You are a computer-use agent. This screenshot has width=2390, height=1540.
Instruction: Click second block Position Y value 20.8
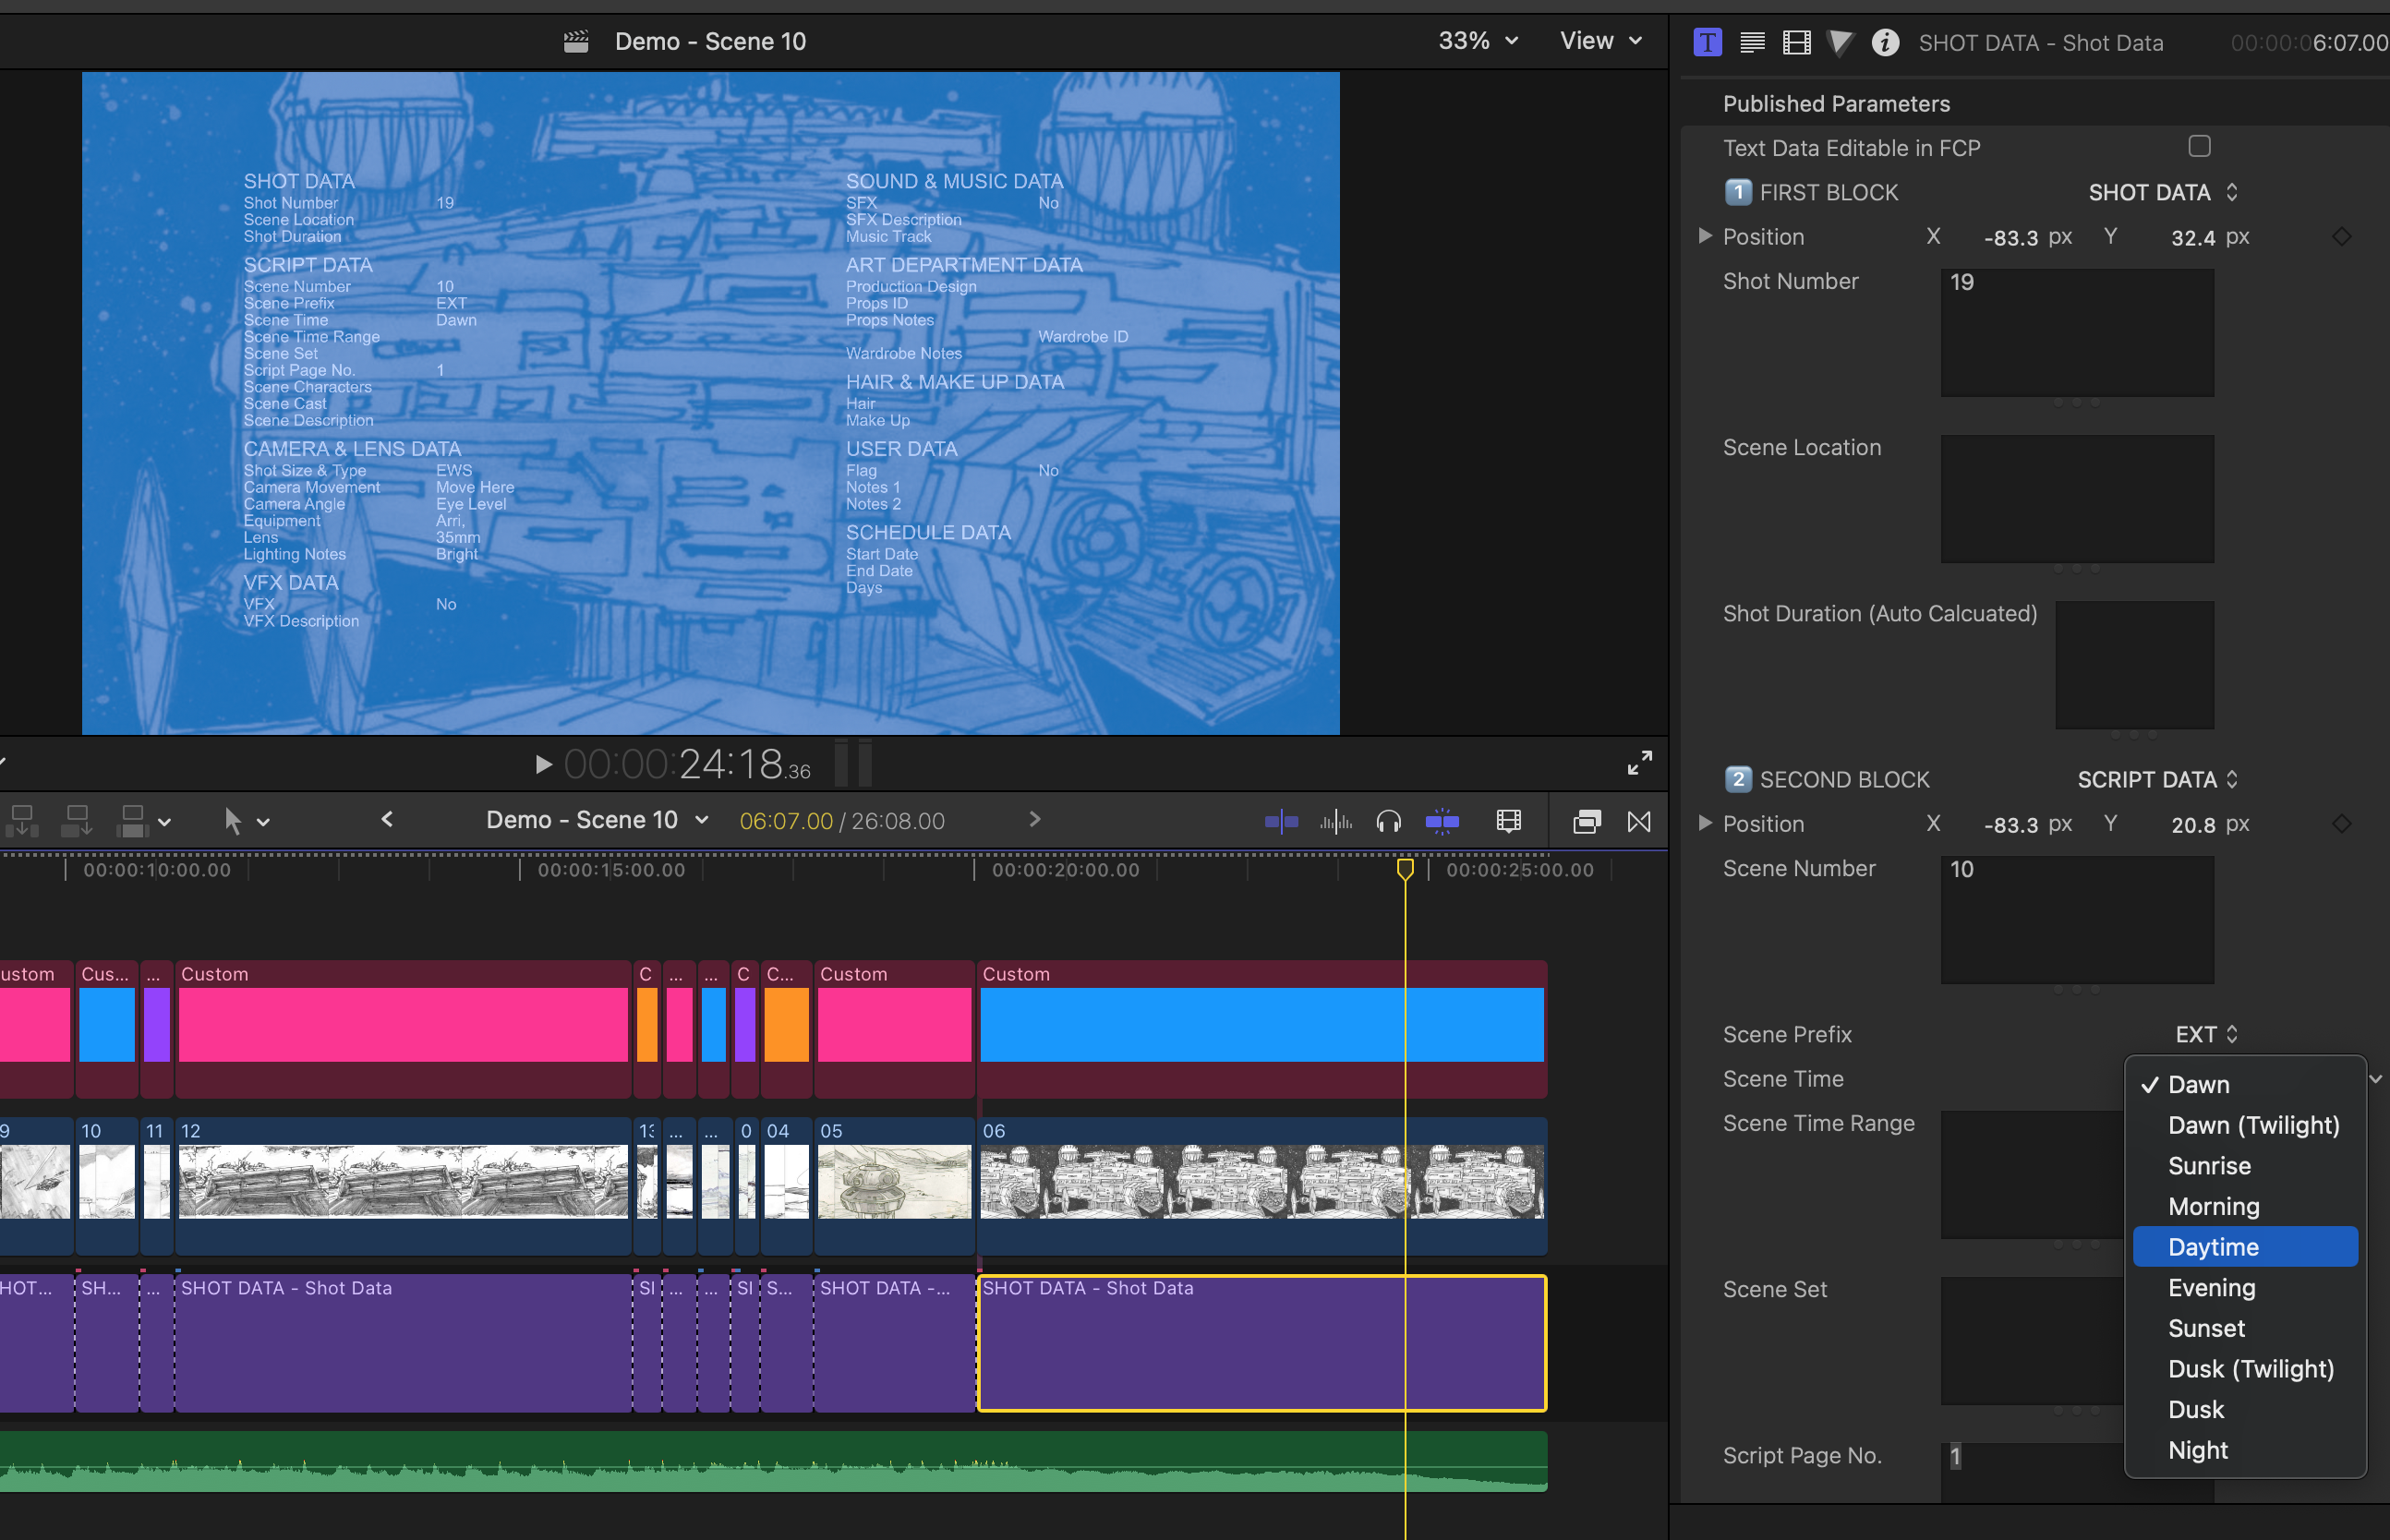coord(2193,824)
